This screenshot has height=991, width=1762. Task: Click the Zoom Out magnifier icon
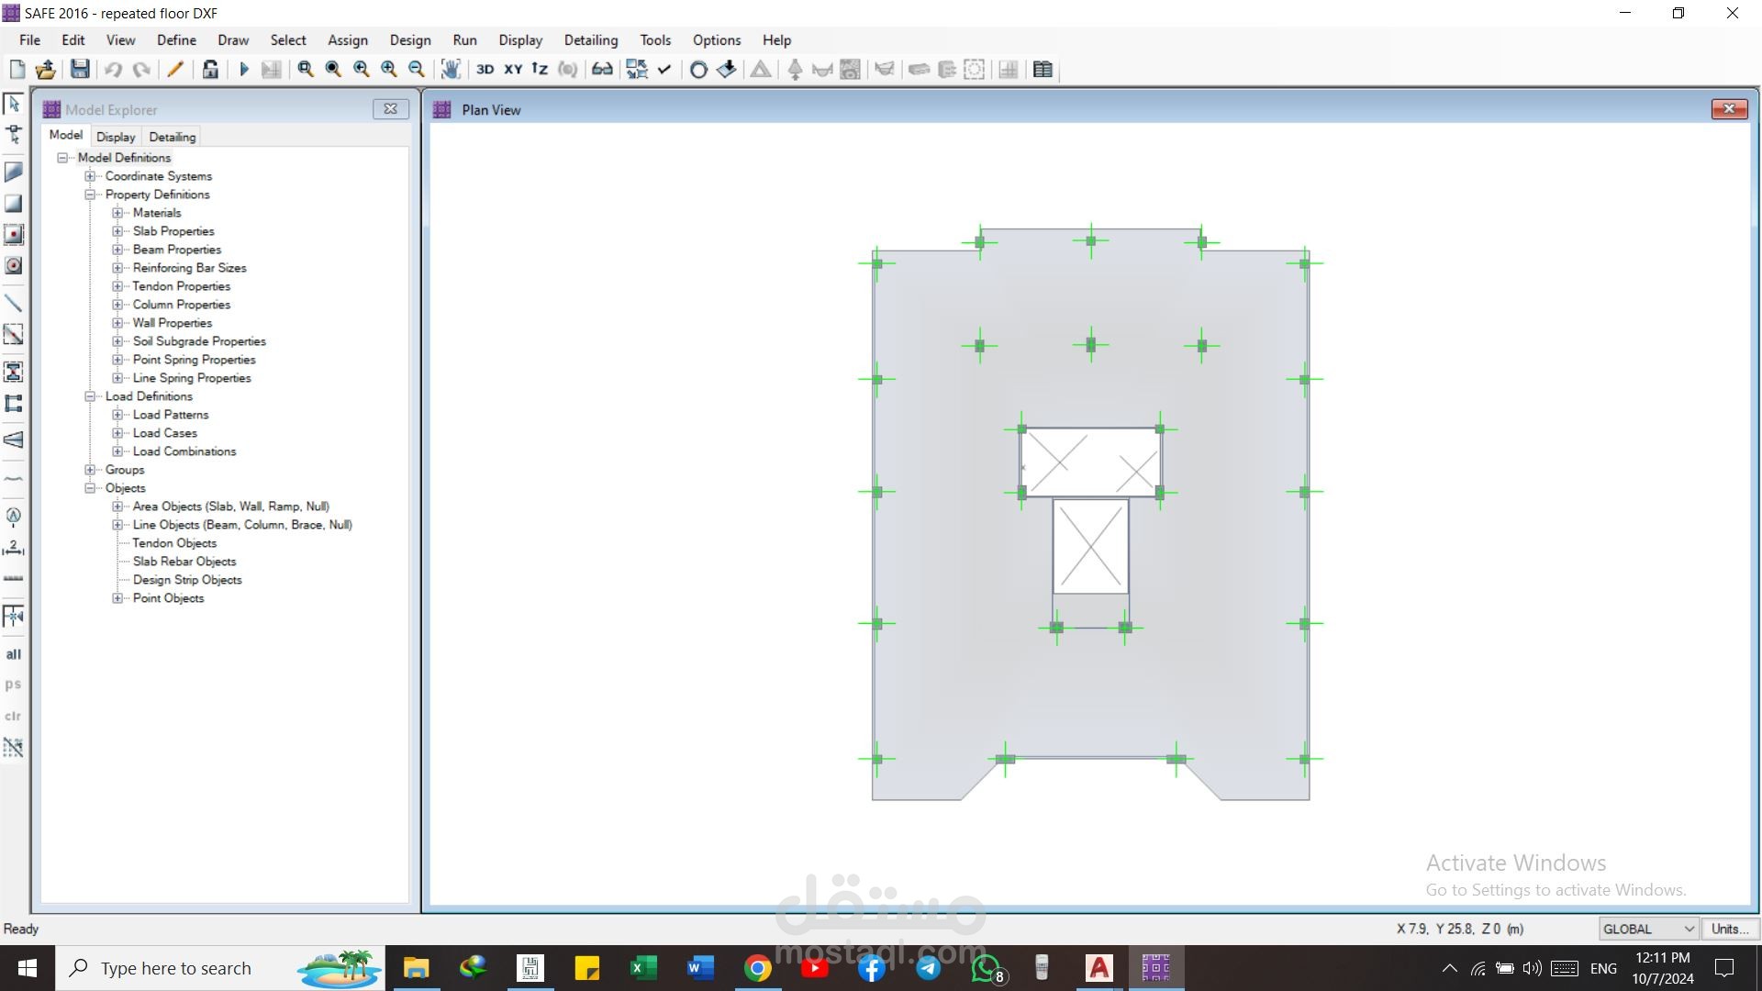coord(416,69)
